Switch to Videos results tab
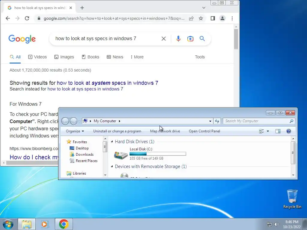Image resolution: width=307 pixels, height=230 pixels. pyautogui.click(x=37, y=57)
